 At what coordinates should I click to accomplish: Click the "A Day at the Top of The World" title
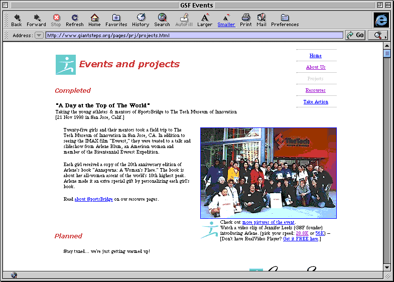(103, 105)
